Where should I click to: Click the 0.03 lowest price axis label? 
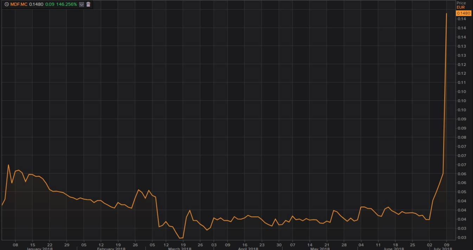[x=462, y=238]
